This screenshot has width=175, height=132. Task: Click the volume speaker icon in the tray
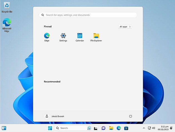pyautogui.click(x=154, y=128)
